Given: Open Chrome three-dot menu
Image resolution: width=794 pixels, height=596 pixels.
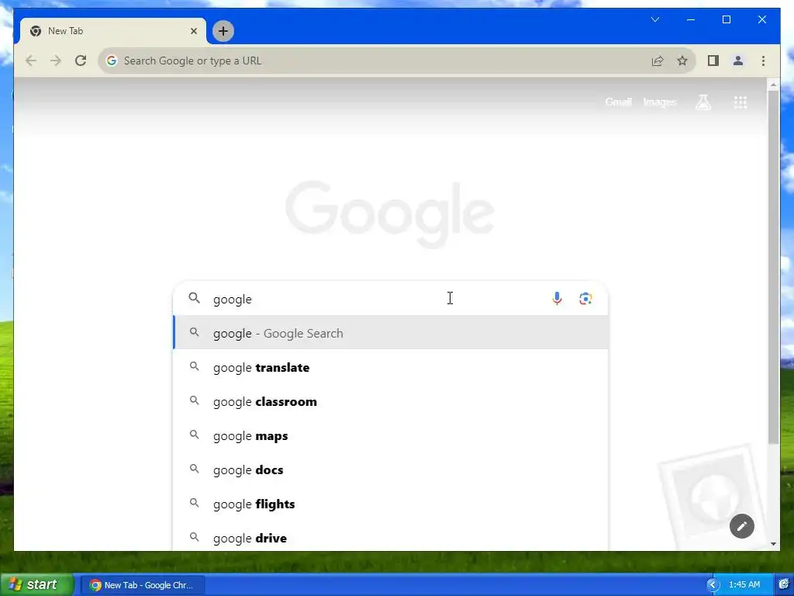Looking at the screenshot, I should (x=763, y=61).
